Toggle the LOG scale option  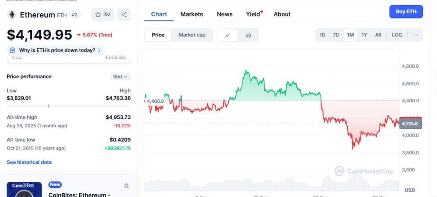[x=397, y=35]
